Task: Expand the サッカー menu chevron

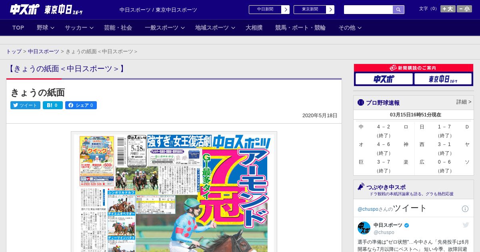Action: point(92,28)
